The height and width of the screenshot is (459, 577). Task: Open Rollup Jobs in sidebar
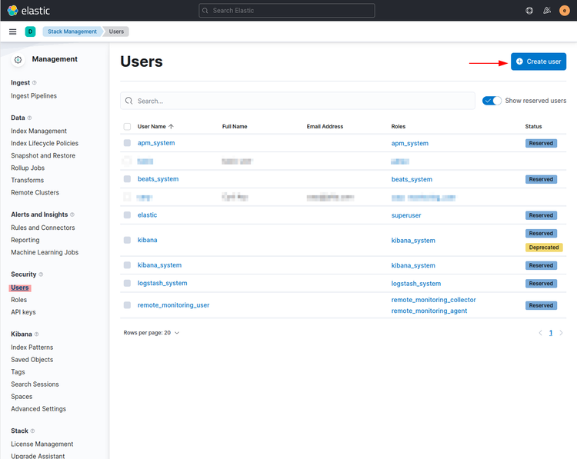click(28, 168)
